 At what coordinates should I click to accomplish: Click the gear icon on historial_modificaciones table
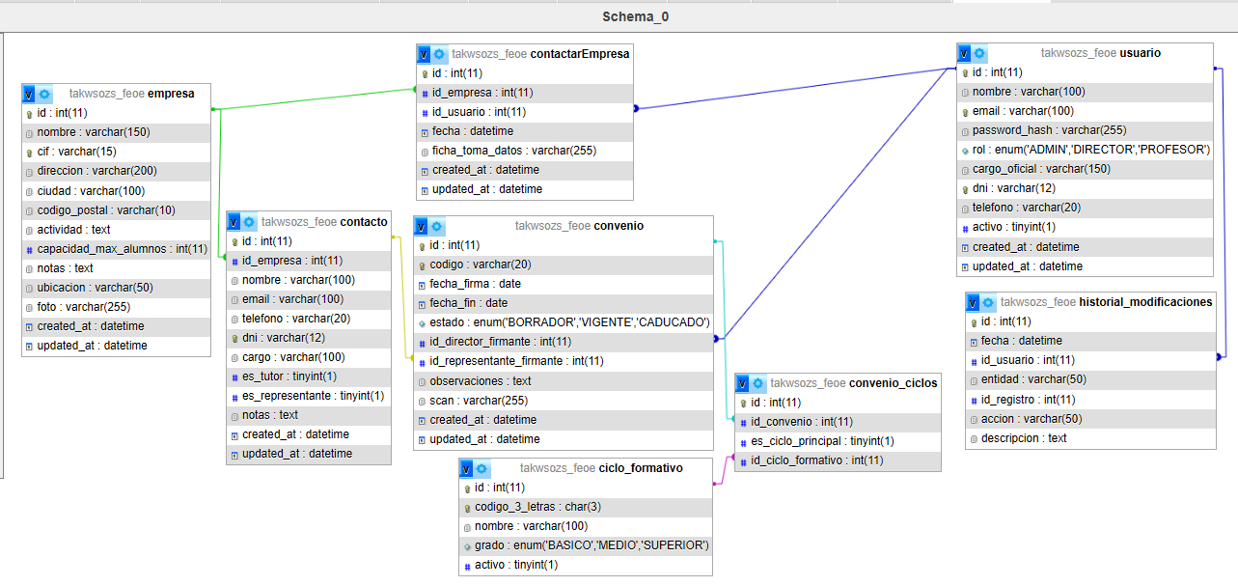987,302
